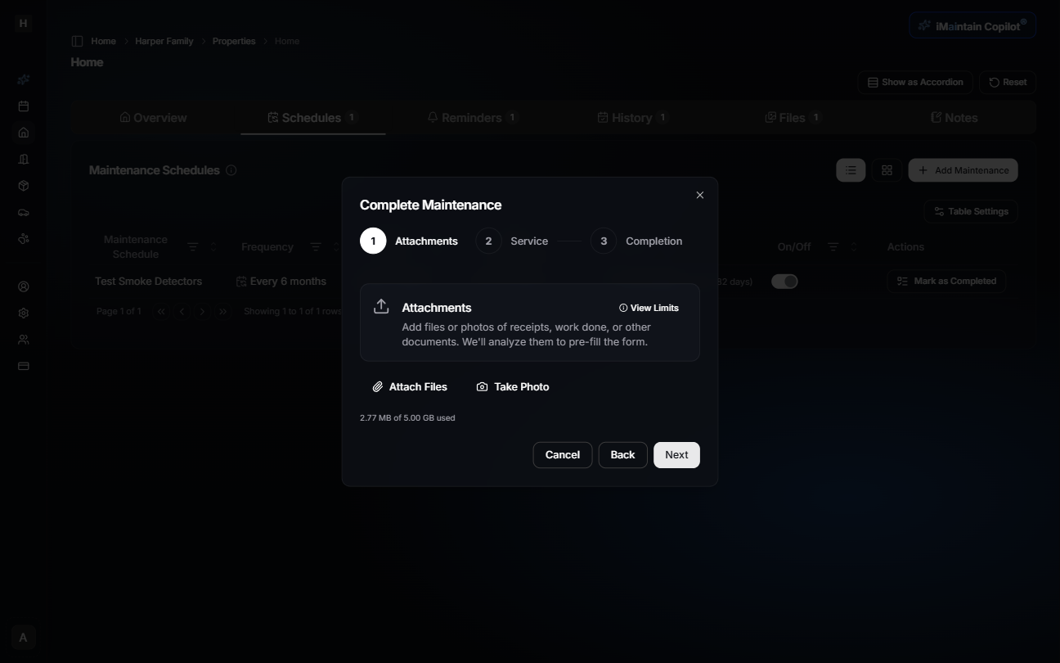Select the home icon in sidebar
Screen dimensions: 1060x663
(x=23, y=132)
